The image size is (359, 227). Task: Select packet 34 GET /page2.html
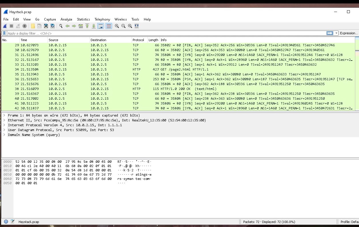click(x=178, y=69)
